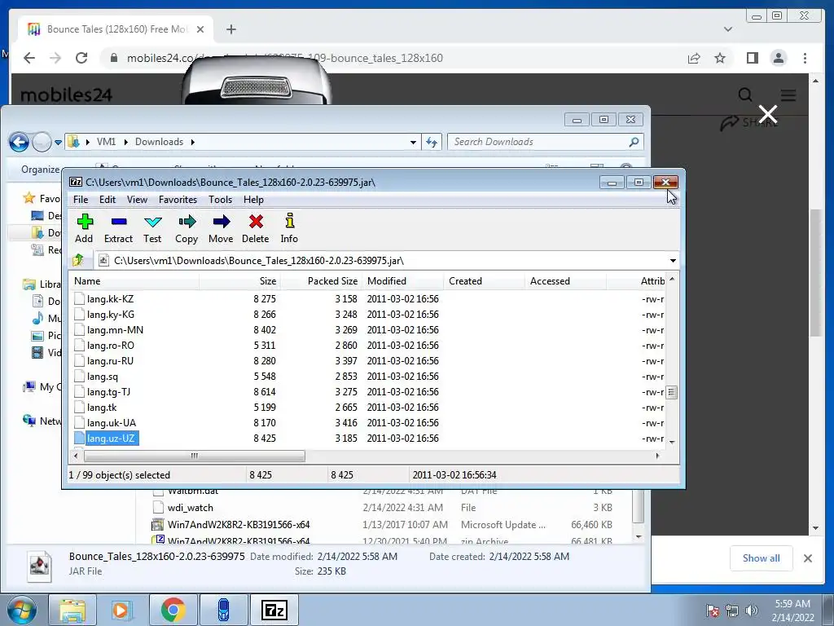Screen dimensions: 834x626
Task: Sort the list by Size column header
Action: coord(240,281)
